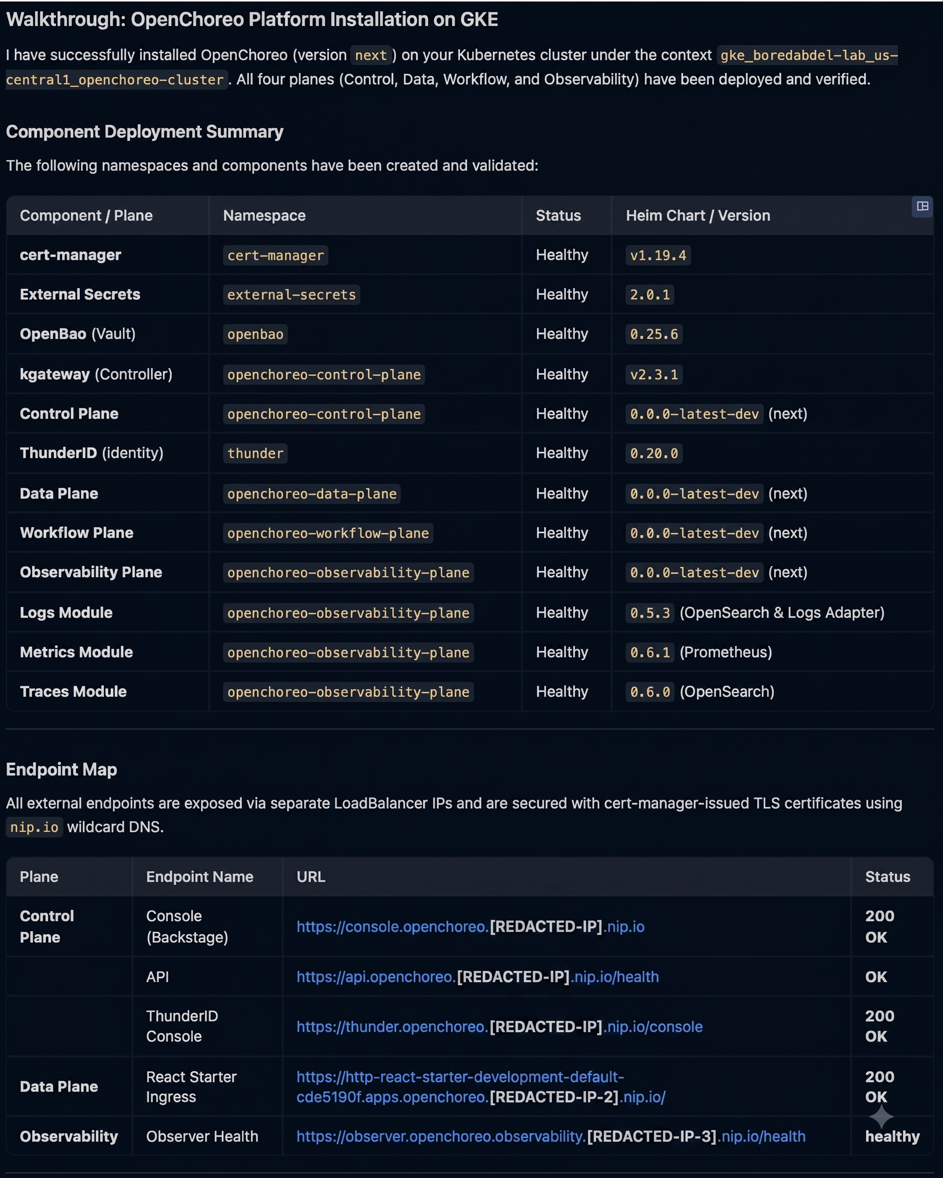The height and width of the screenshot is (1178, 943).
Task: Click the '0.5.3' Logs Module version
Action: (649, 613)
